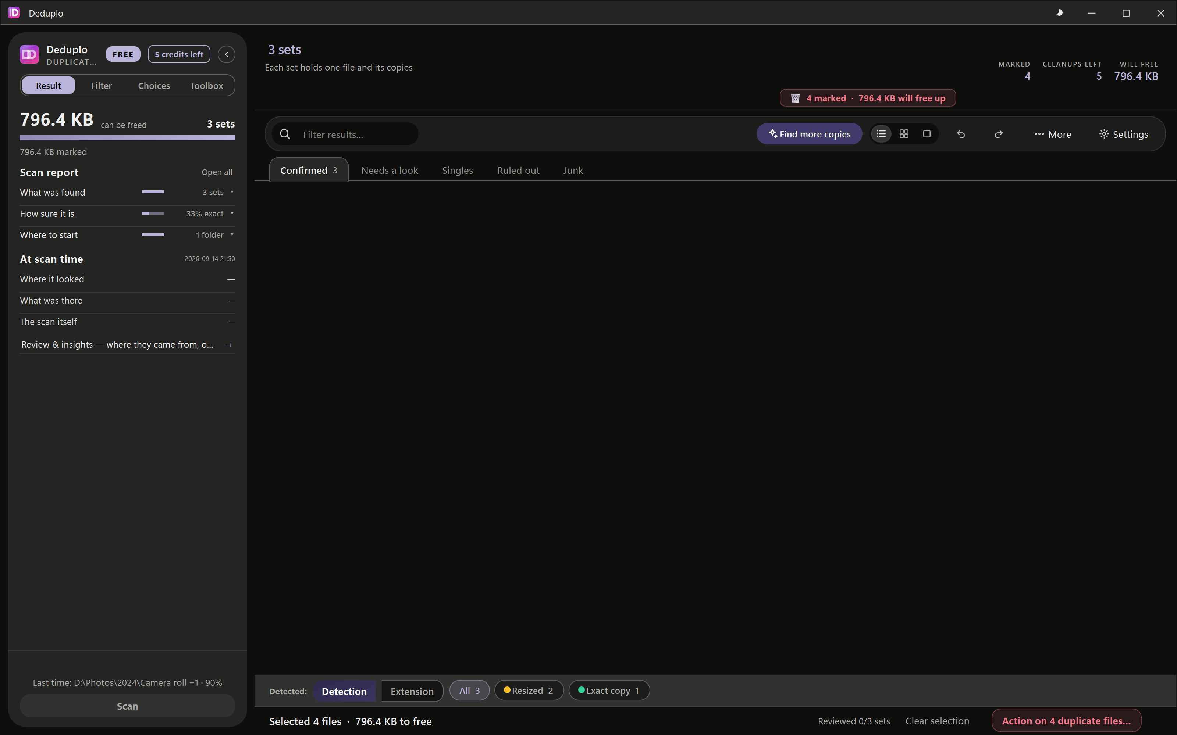1177x735 pixels.
Task: Click the 5 credits left badge
Action: pyautogui.click(x=179, y=54)
